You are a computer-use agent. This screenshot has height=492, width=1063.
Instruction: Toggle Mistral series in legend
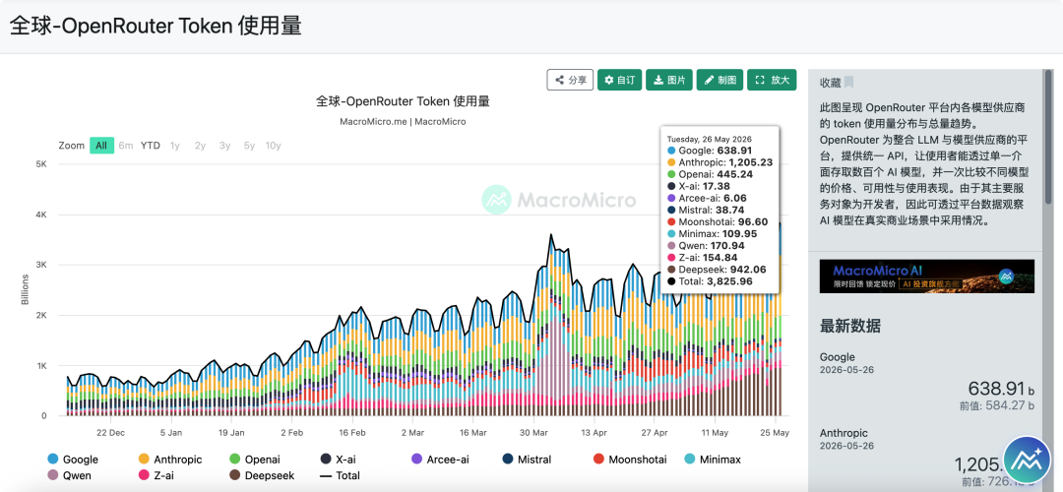click(x=527, y=460)
